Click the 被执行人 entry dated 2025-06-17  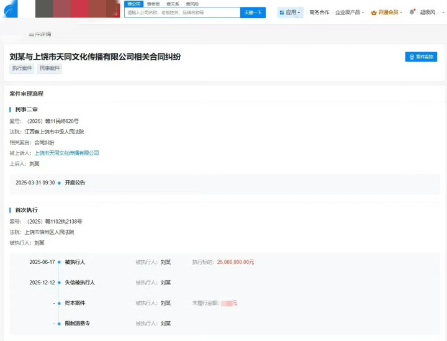click(75, 262)
